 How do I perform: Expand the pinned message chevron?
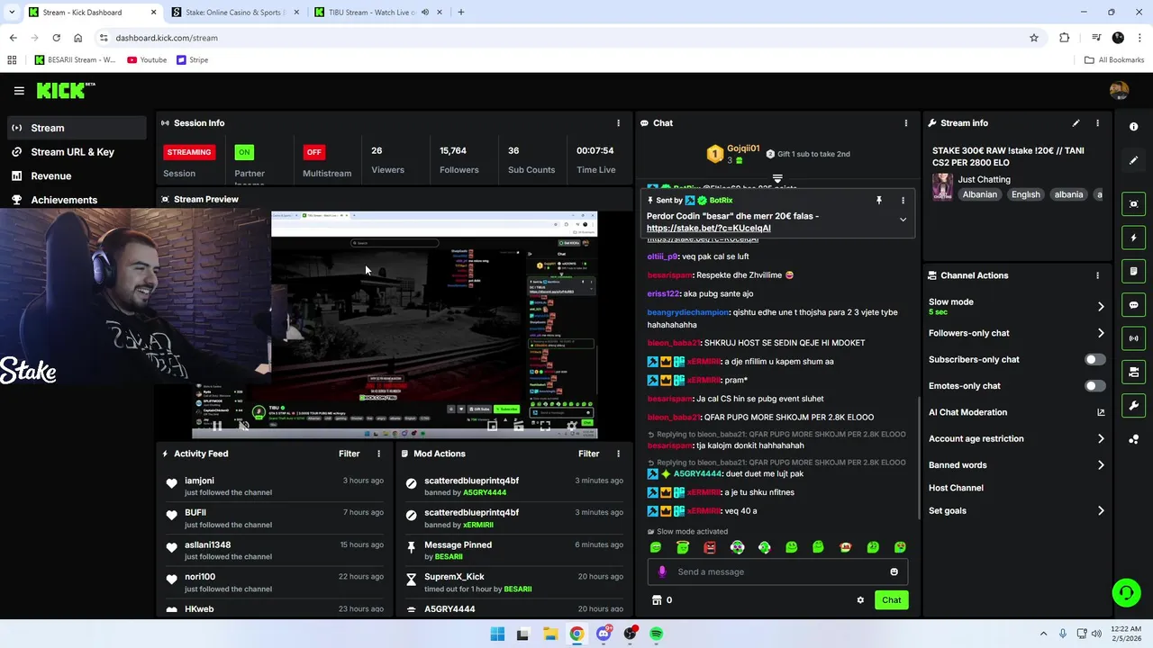pyautogui.click(x=903, y=220)
